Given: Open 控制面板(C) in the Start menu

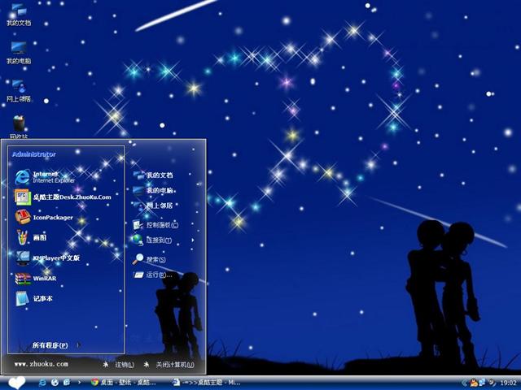Looking at the screenshot, I should click(160, 224).
